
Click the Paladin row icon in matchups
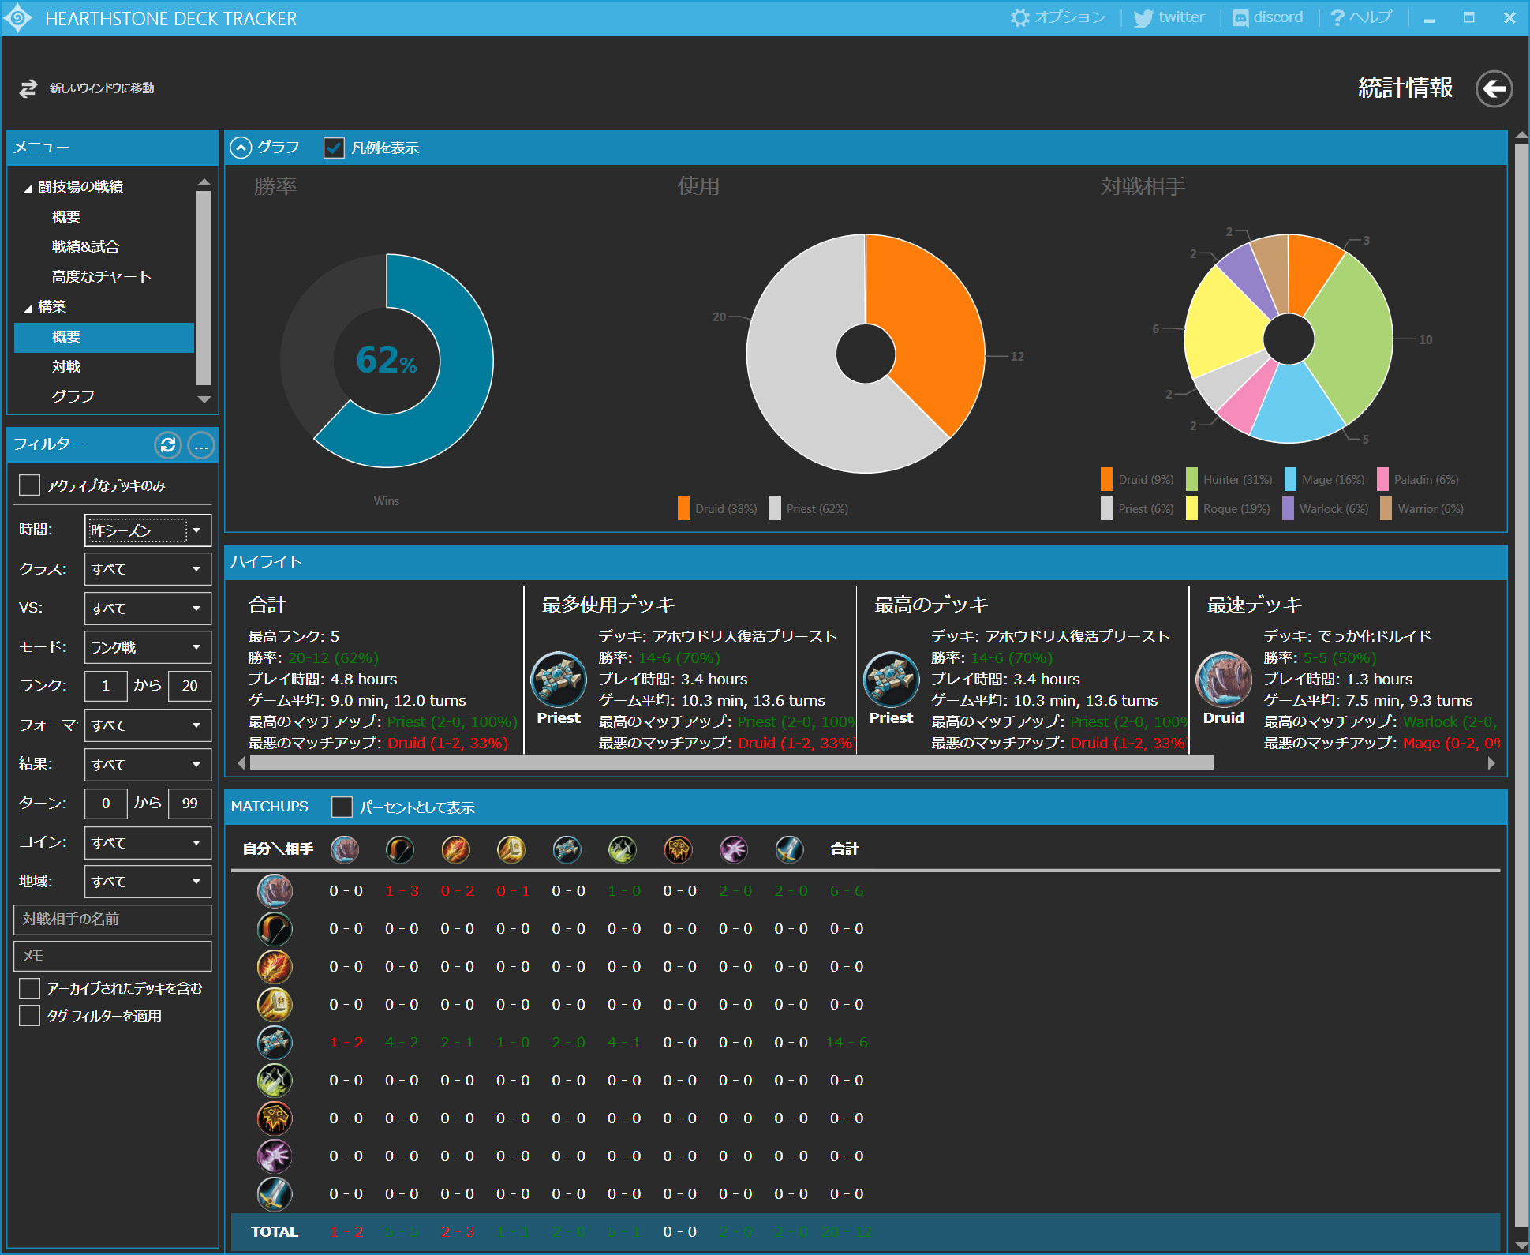pos(275,1005)
